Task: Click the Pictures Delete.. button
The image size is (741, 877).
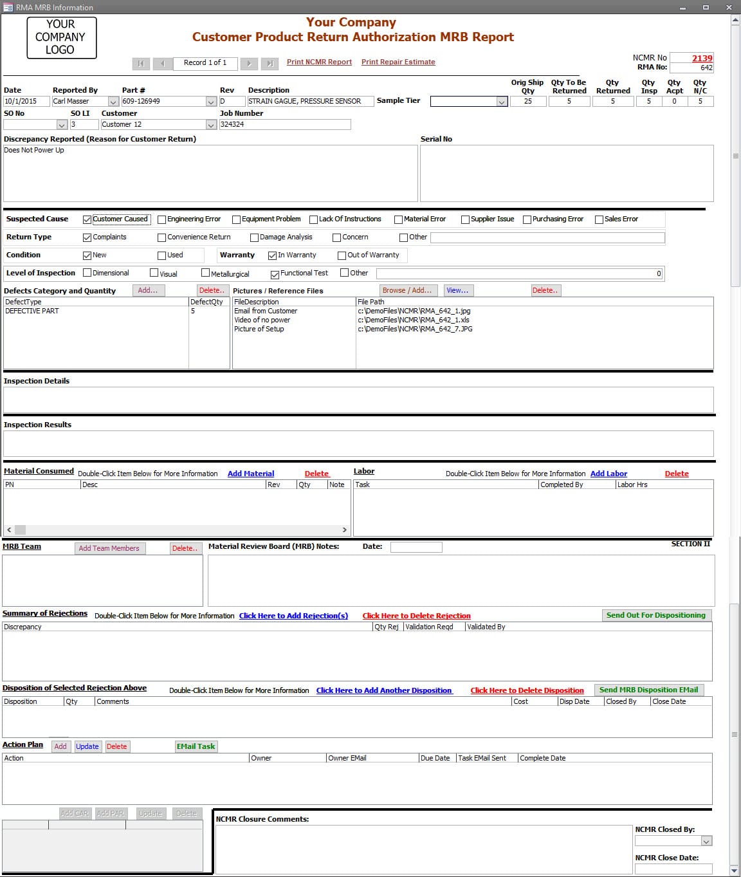Action: (x=545, y=290)
